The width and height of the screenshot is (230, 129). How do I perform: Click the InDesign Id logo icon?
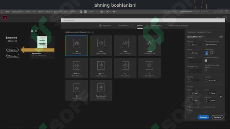pyautogui.click(x=5, y=18)
